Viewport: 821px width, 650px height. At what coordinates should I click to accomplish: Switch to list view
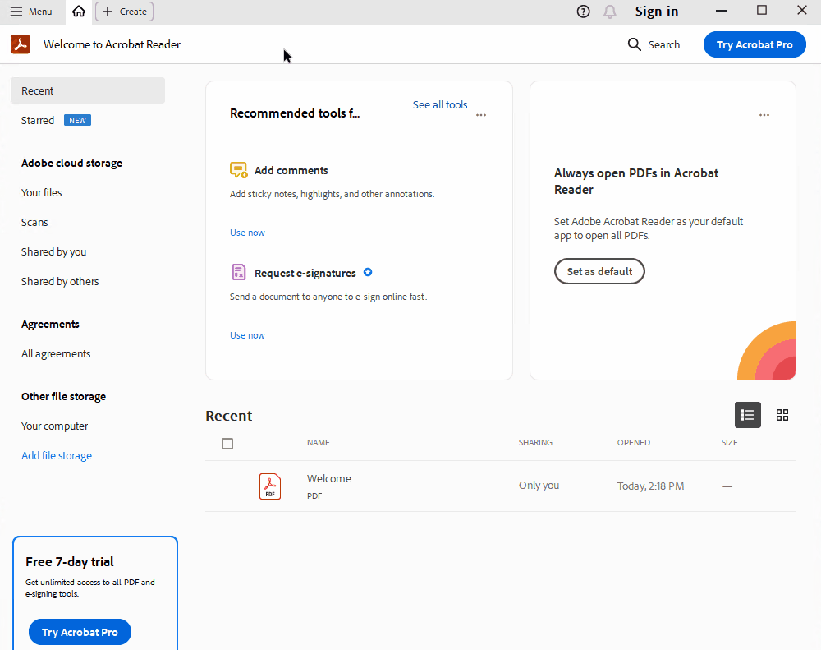coord(748,415)
